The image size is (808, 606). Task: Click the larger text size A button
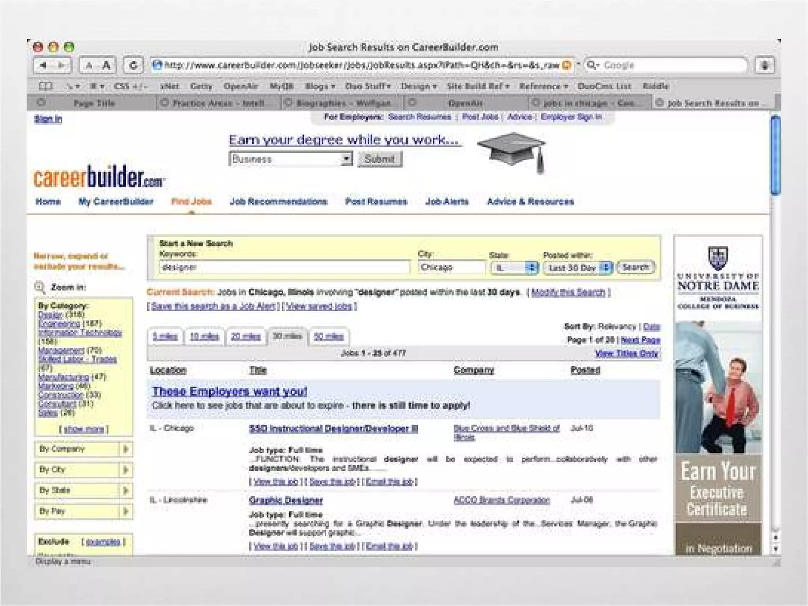106,65
